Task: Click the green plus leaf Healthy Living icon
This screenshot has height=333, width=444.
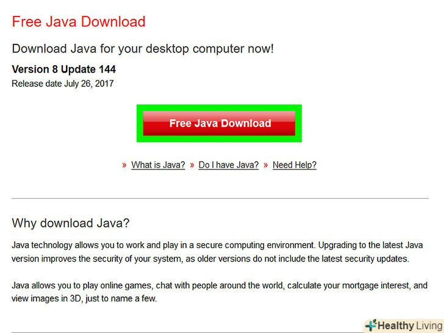Action: pyautogui.click(x=371, y=325)
